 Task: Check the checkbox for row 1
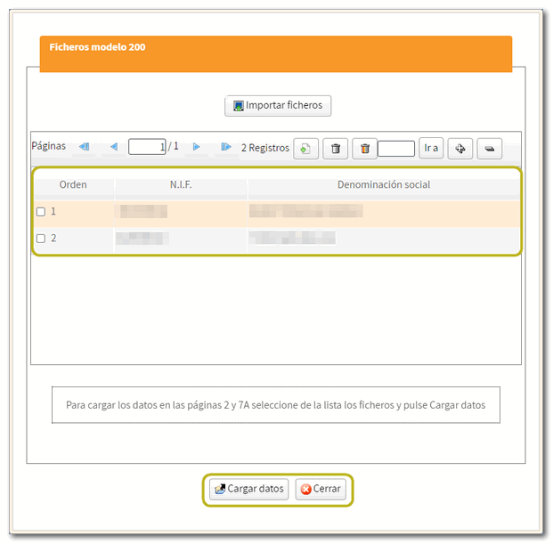[x=41, y=212]
